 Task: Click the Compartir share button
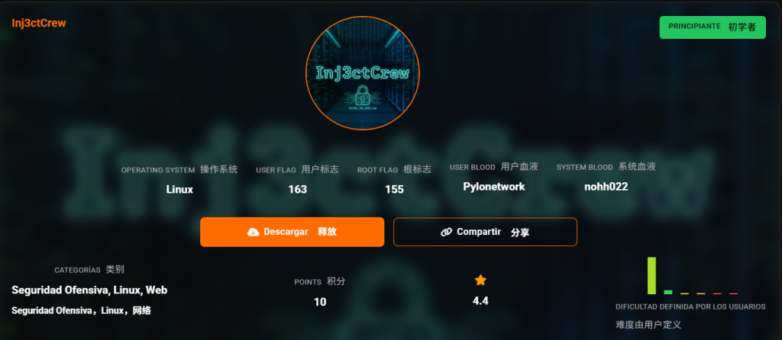pos(485,232)
